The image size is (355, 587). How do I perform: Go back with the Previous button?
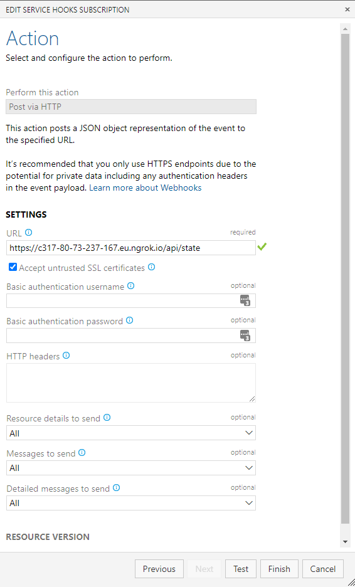point(159,569)
